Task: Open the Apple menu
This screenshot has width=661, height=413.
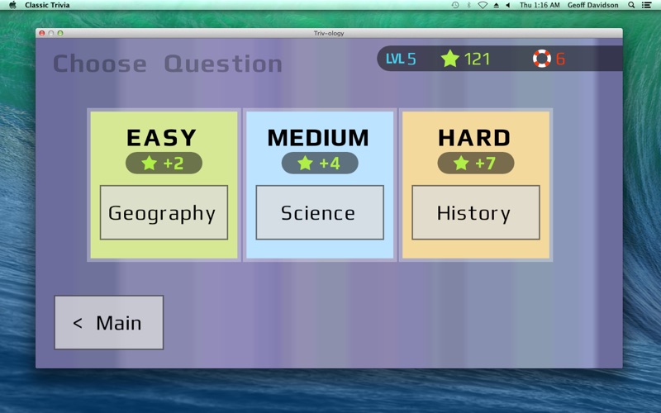Action: click(x=12, y=5)
